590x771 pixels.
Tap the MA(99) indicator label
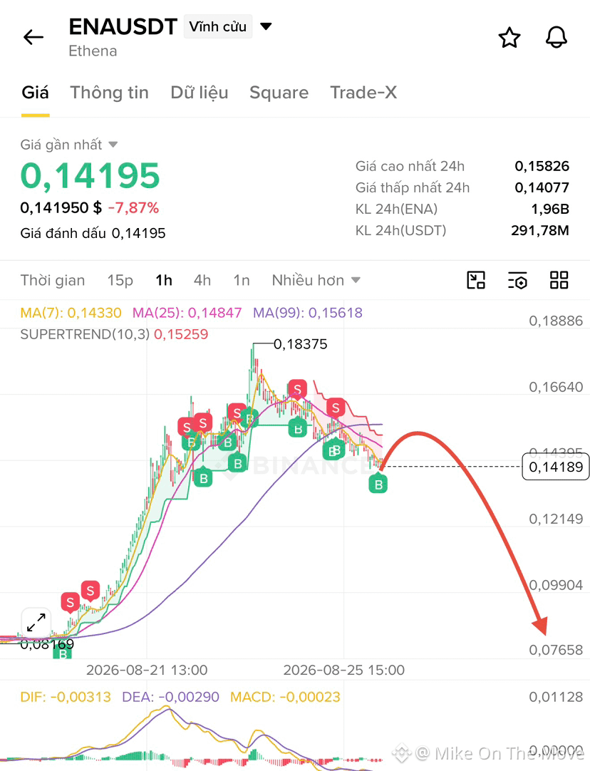point(308,313)
